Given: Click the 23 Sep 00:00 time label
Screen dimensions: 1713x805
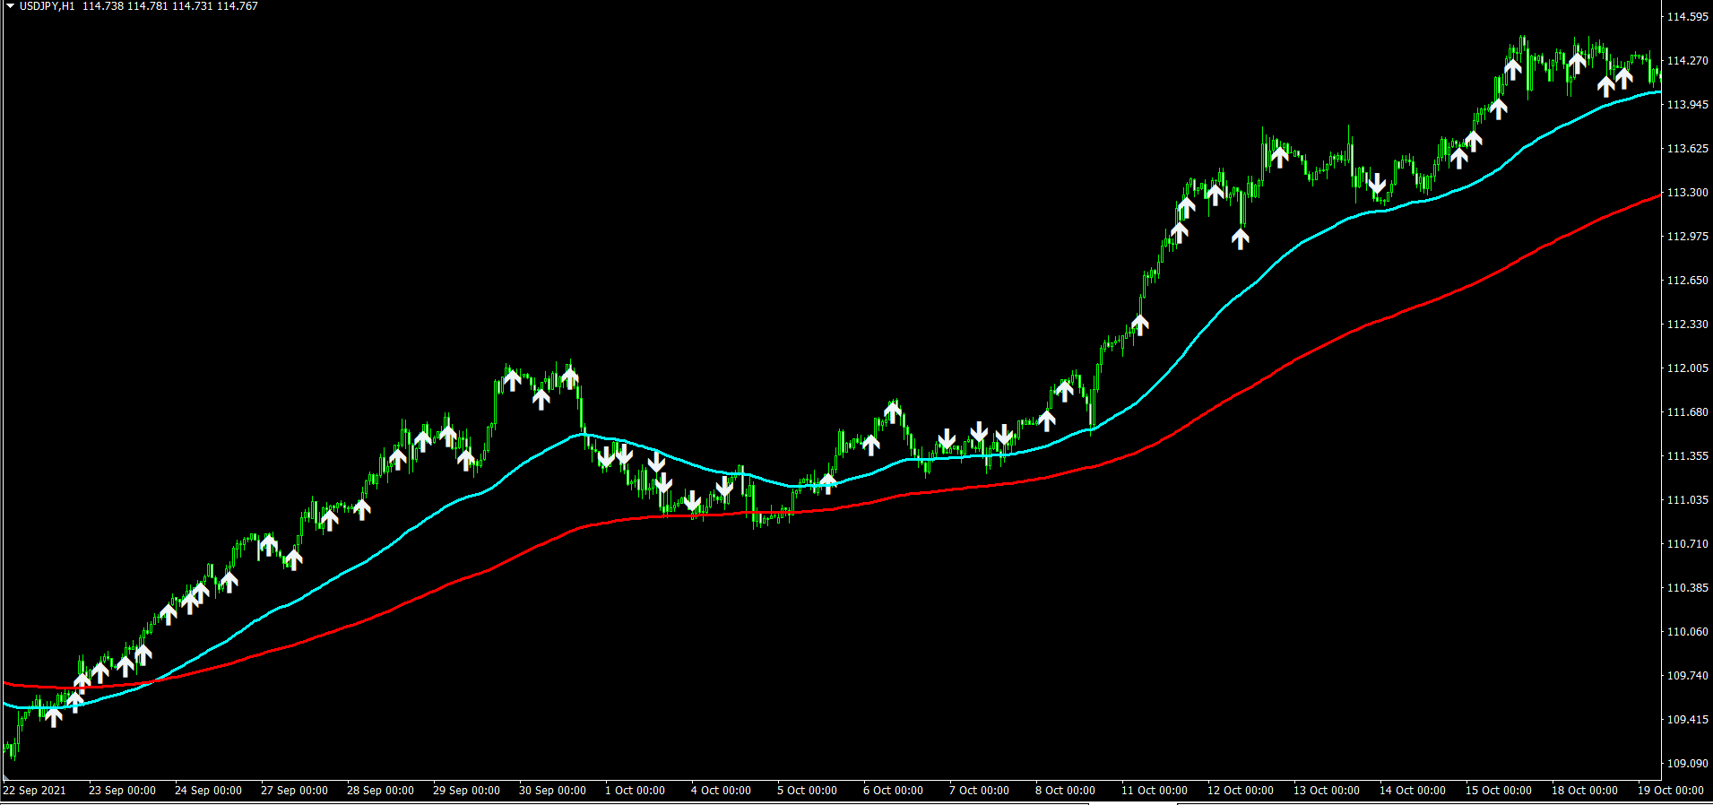Looking at the screenshot, I should point(122,791).
